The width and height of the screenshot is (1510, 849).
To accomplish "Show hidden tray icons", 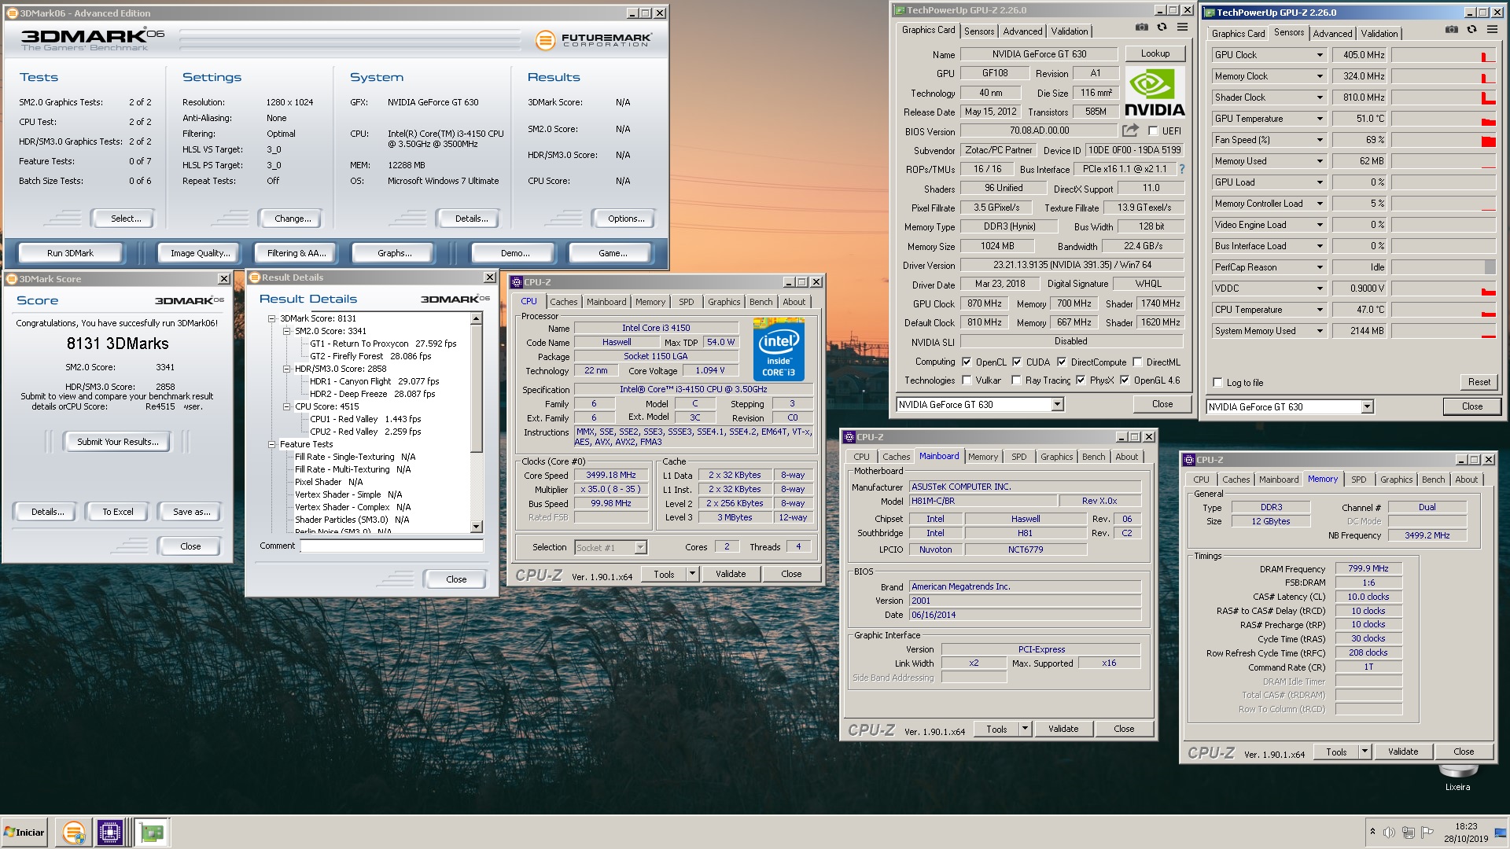I will [1372, 832].
